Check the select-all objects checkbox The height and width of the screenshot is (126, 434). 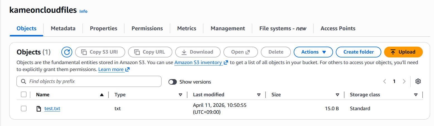[24, 95]
